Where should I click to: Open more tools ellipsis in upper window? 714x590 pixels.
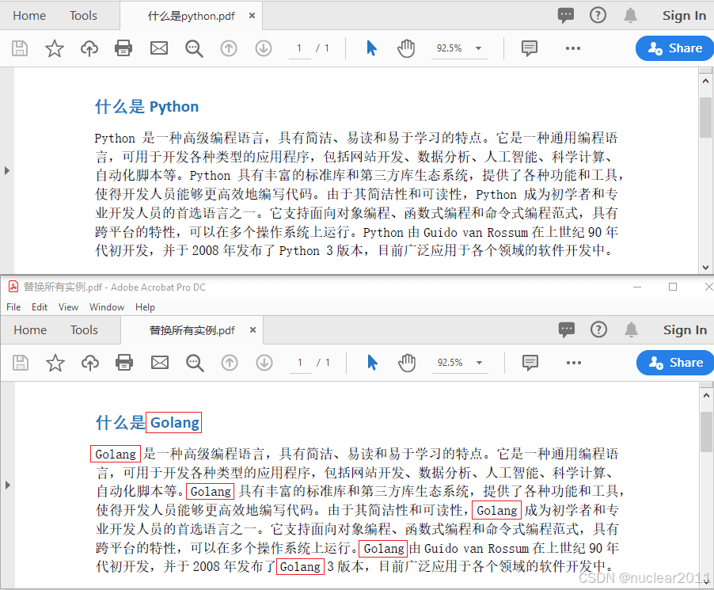[573, 48]
